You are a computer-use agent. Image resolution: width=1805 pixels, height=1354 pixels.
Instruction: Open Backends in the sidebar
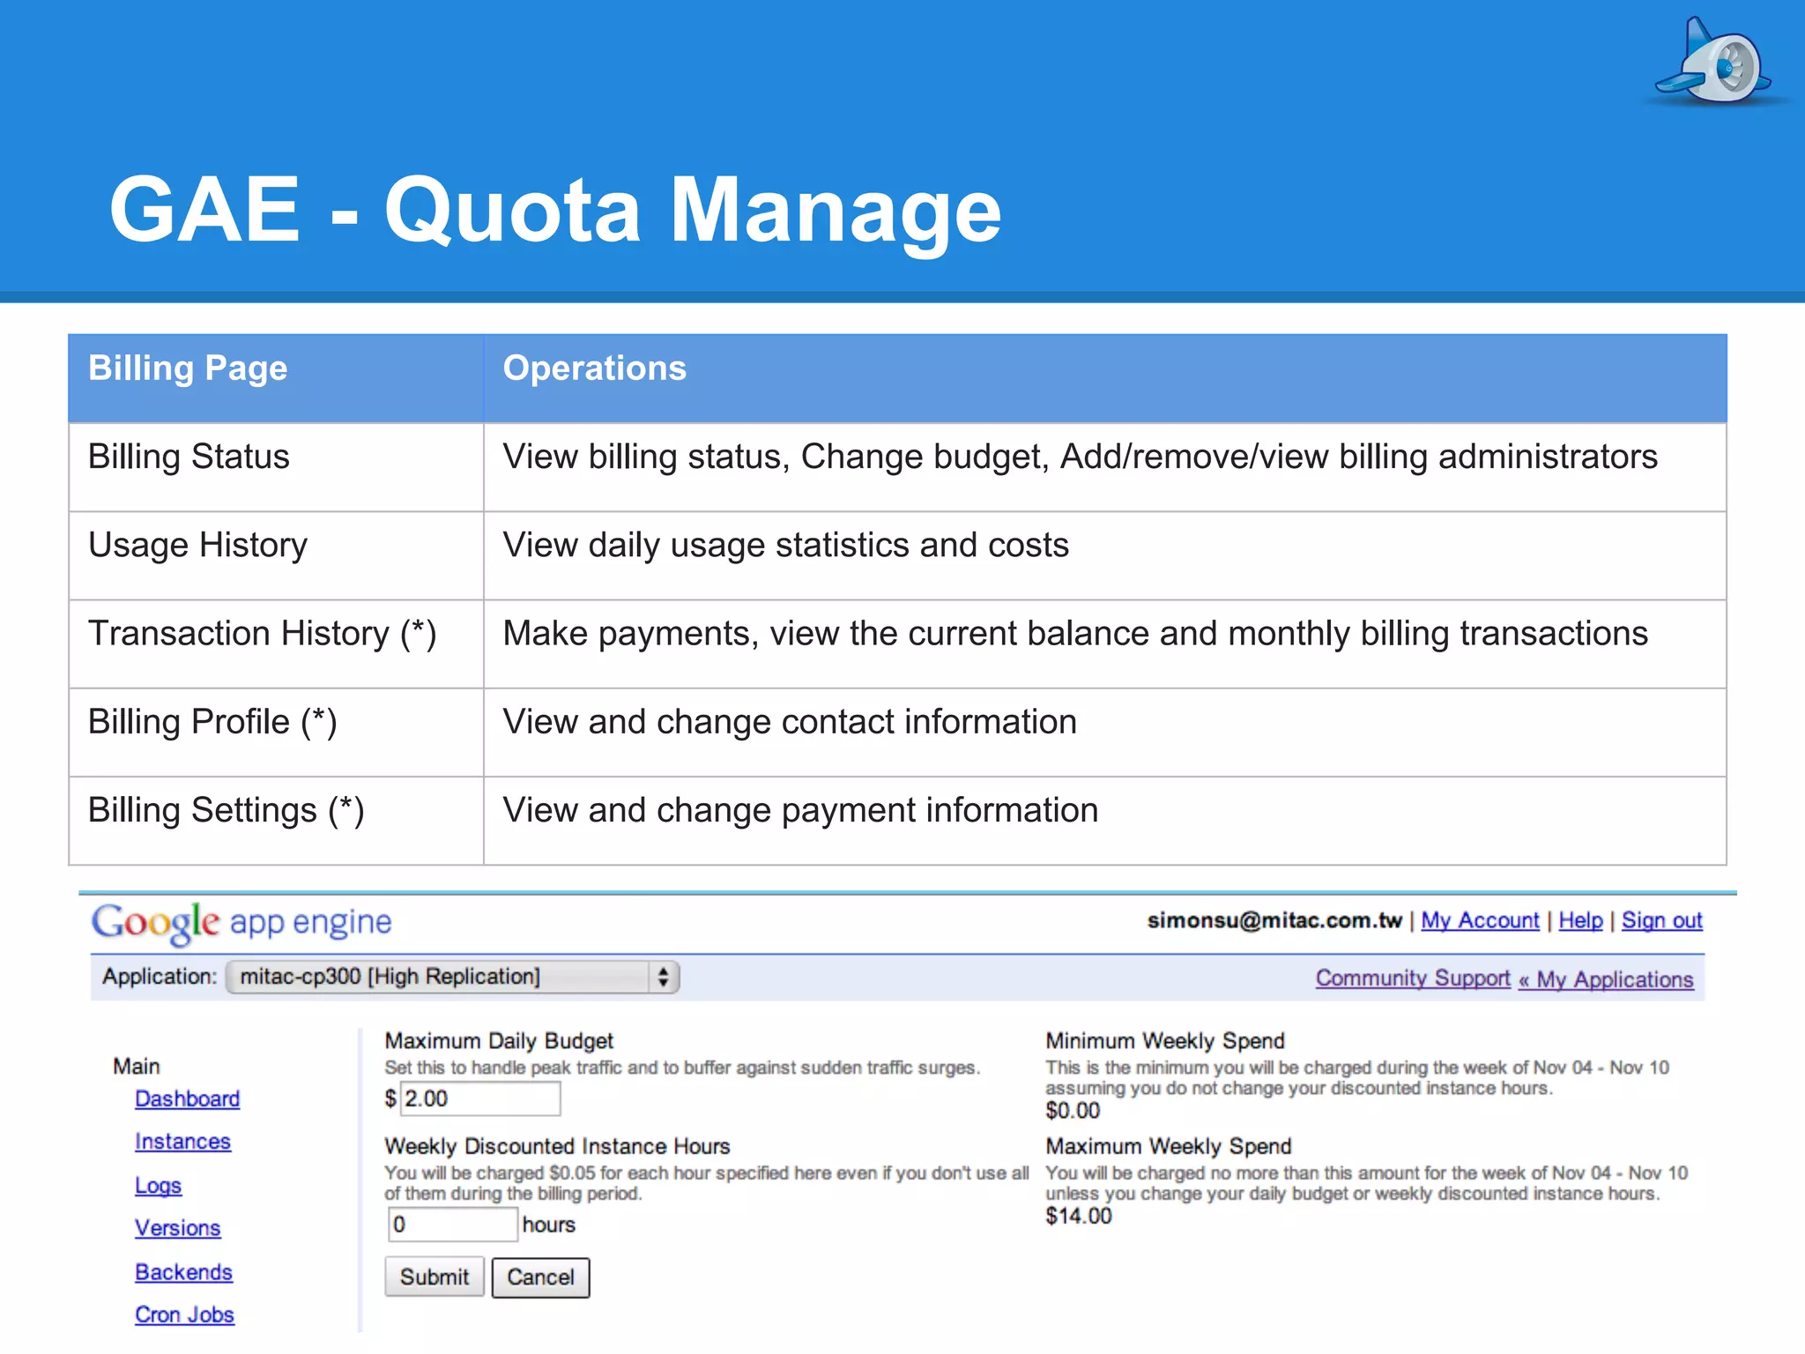tap(183, 1272)
